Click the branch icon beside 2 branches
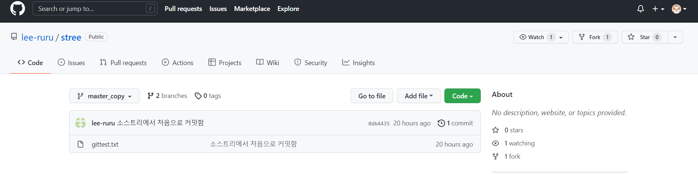Viewport: 698px width, 174px height. [x=150, y=96]
